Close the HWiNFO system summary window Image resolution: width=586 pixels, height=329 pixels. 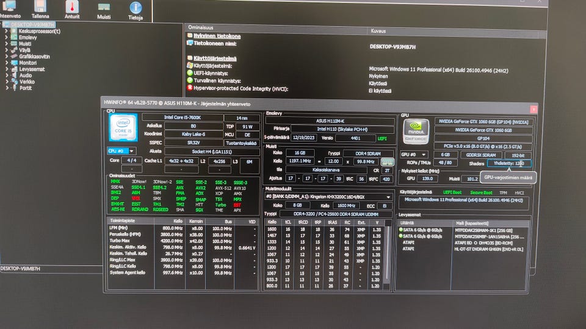[534, 109]
